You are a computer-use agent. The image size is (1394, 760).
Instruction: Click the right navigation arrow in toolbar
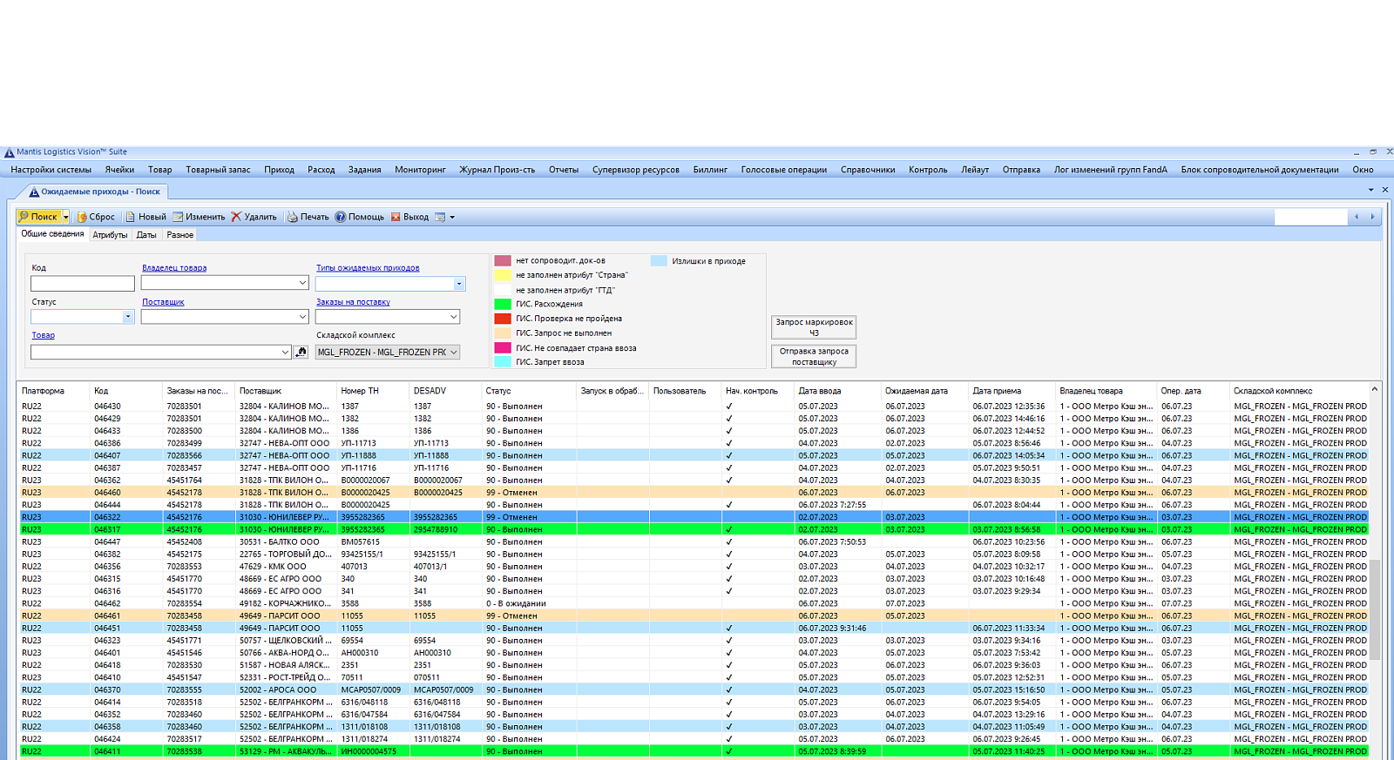click(1373, 217)
